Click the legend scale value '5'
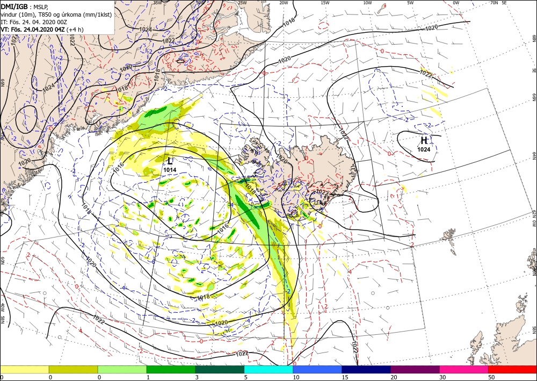537x381 pixels. point(246,377)
